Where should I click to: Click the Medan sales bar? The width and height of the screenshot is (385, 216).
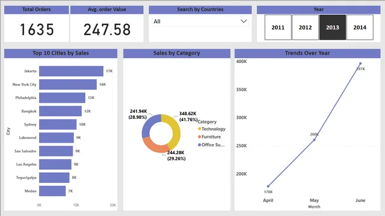click(x=52, y=191)
